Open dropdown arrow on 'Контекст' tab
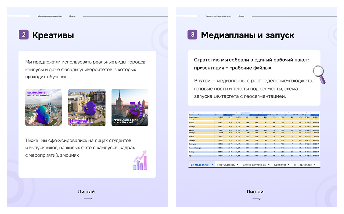 289,165
